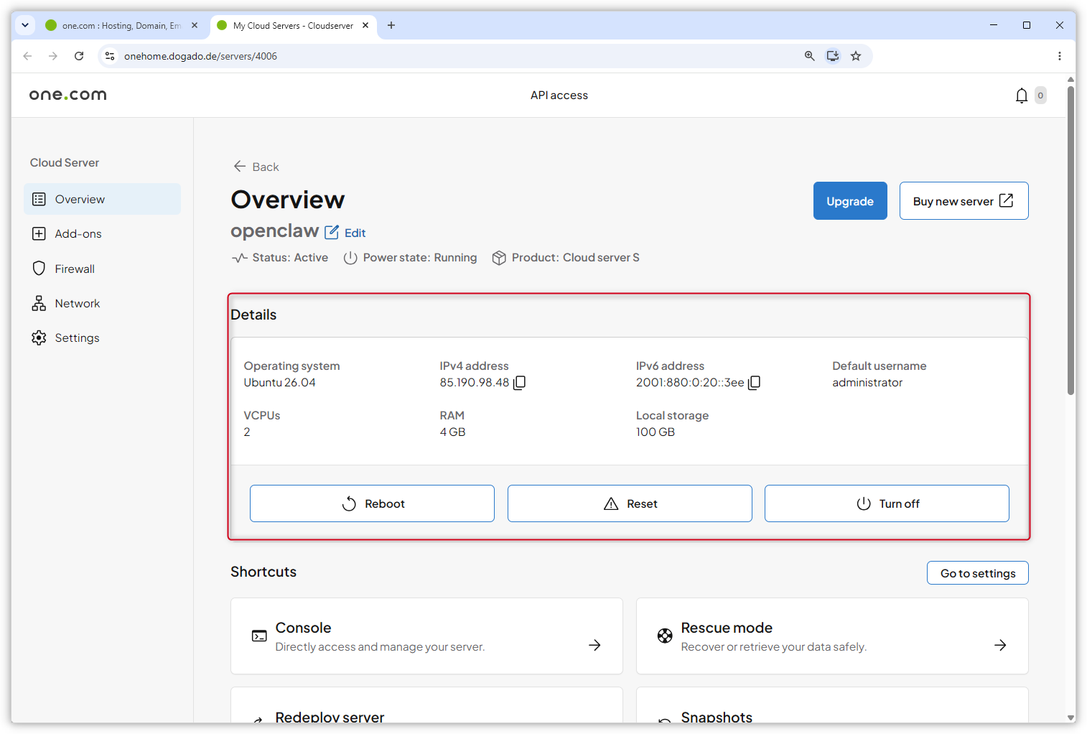Viewport: 1087px width, 734px height.
Task: Turn off the server
Action: click(887, 503)
